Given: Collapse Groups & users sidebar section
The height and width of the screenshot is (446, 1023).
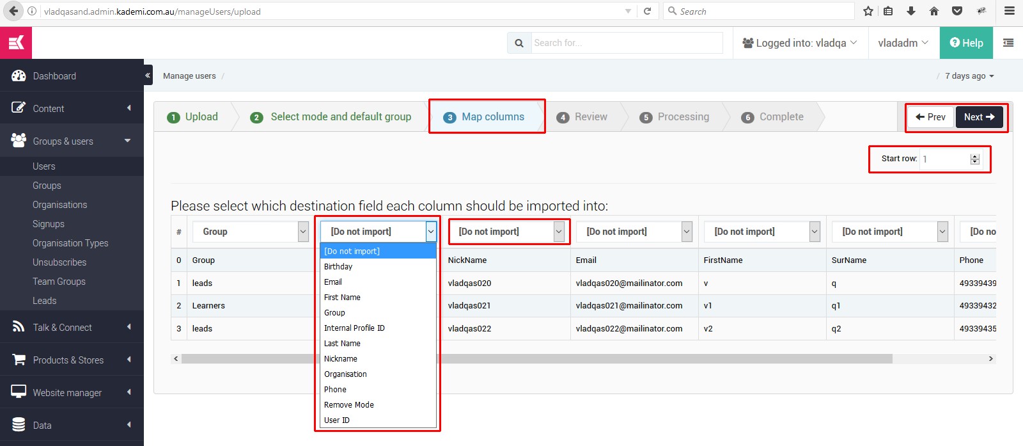Looking at the screenshot, I should [72, 141].
